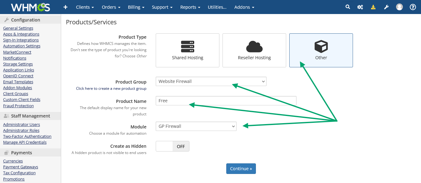This screenshot has height=183, width=421.
Task: Open Administrator Users link
Action: [x=22, y=124]
